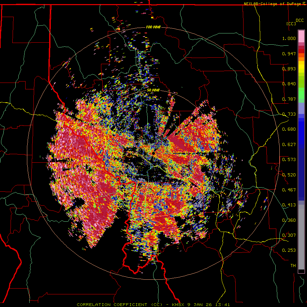The height and width of the screenshot is (307, 307).
Task: Select the 0.787 scale value
Action: [289, 99]
